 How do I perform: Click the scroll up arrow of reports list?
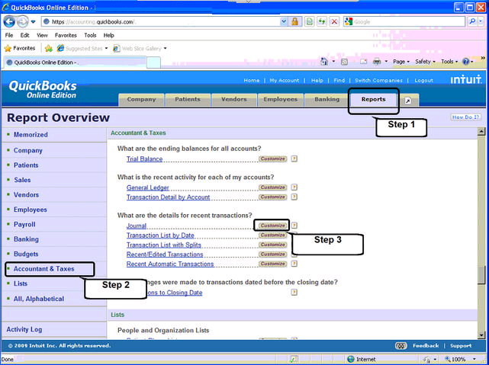point(481,132)
